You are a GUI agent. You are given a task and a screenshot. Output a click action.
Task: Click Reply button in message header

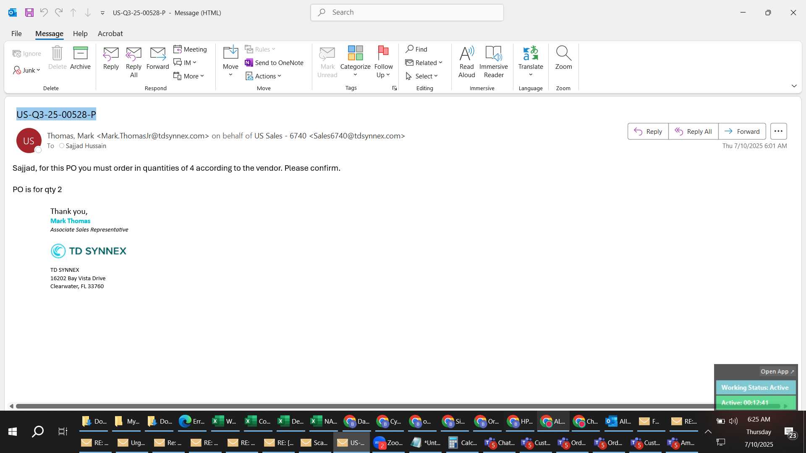coord(648,131)
